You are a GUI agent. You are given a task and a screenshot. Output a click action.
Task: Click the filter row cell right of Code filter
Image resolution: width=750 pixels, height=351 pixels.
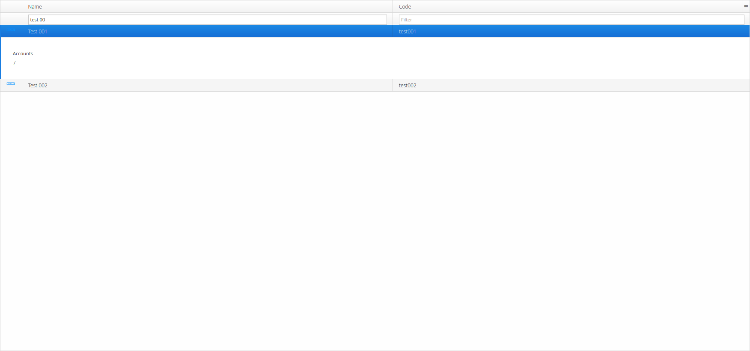[x=747, y=19]
